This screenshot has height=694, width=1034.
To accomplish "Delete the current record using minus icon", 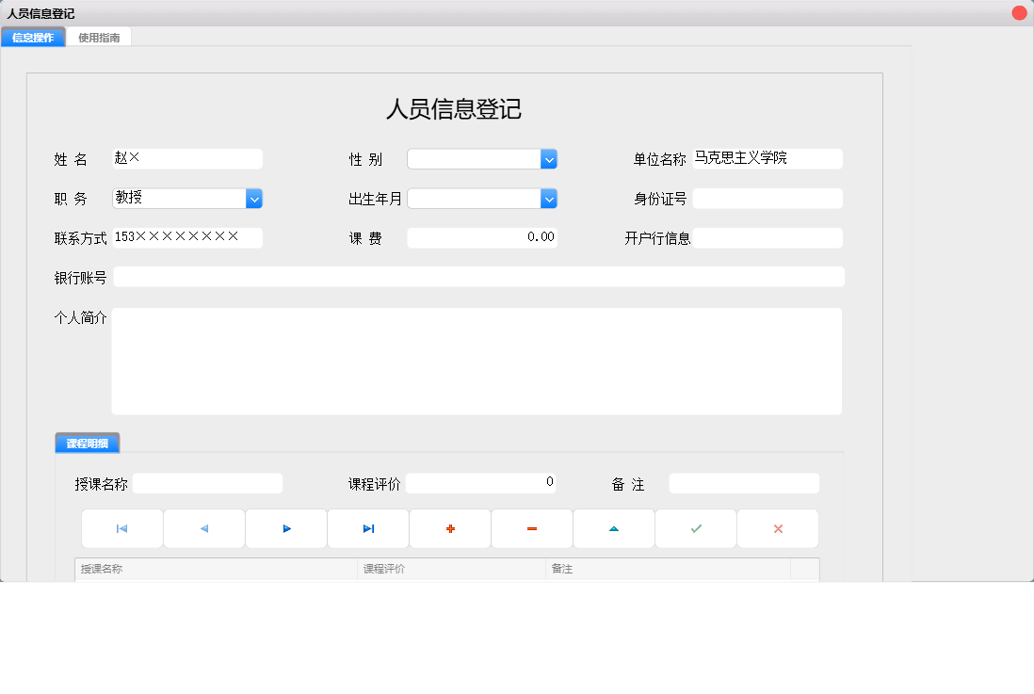I will tap(531, 528).
